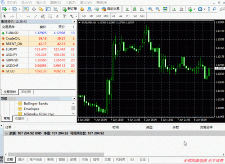
Task: Toggle the chart auto scroll button
Action: coord(174,9)
